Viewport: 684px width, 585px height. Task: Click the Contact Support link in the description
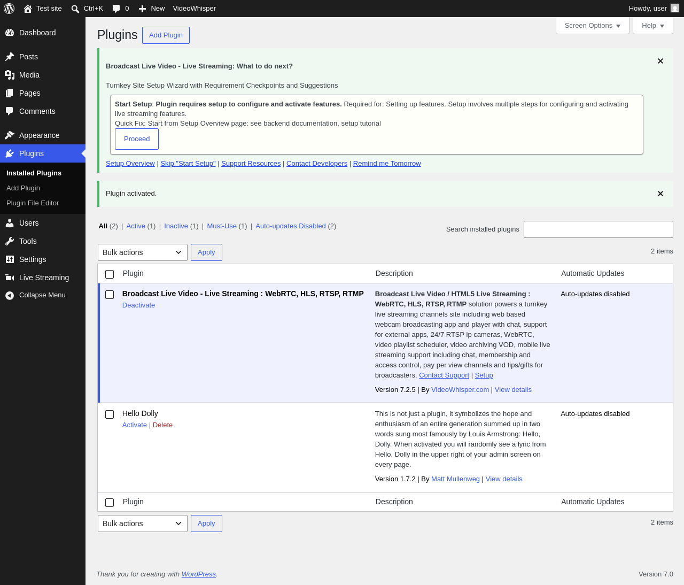(x=444, y=375)
